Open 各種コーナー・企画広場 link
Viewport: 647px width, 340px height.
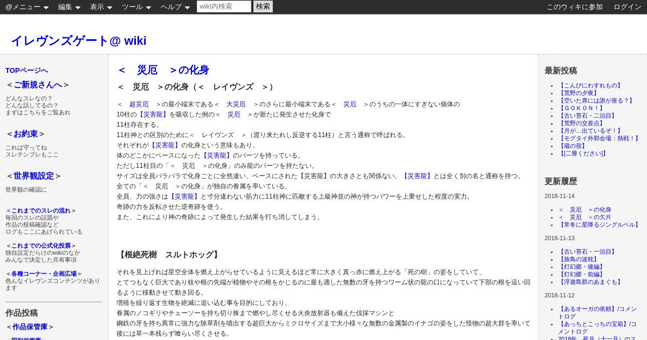(44, 274)
